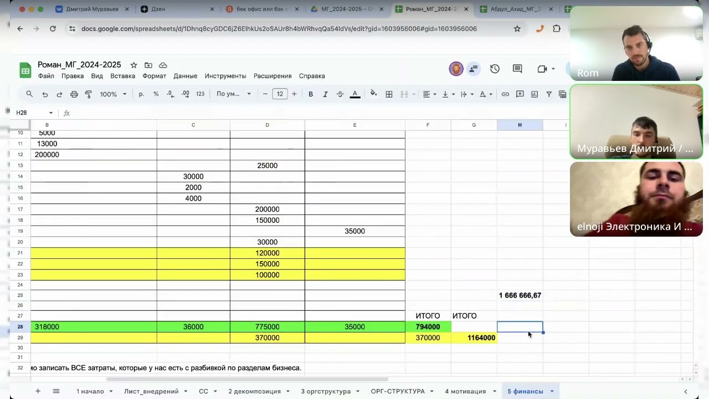Screen dimensions: 709x399
Task: Open version history clock icon
Action: pos(495,69)
